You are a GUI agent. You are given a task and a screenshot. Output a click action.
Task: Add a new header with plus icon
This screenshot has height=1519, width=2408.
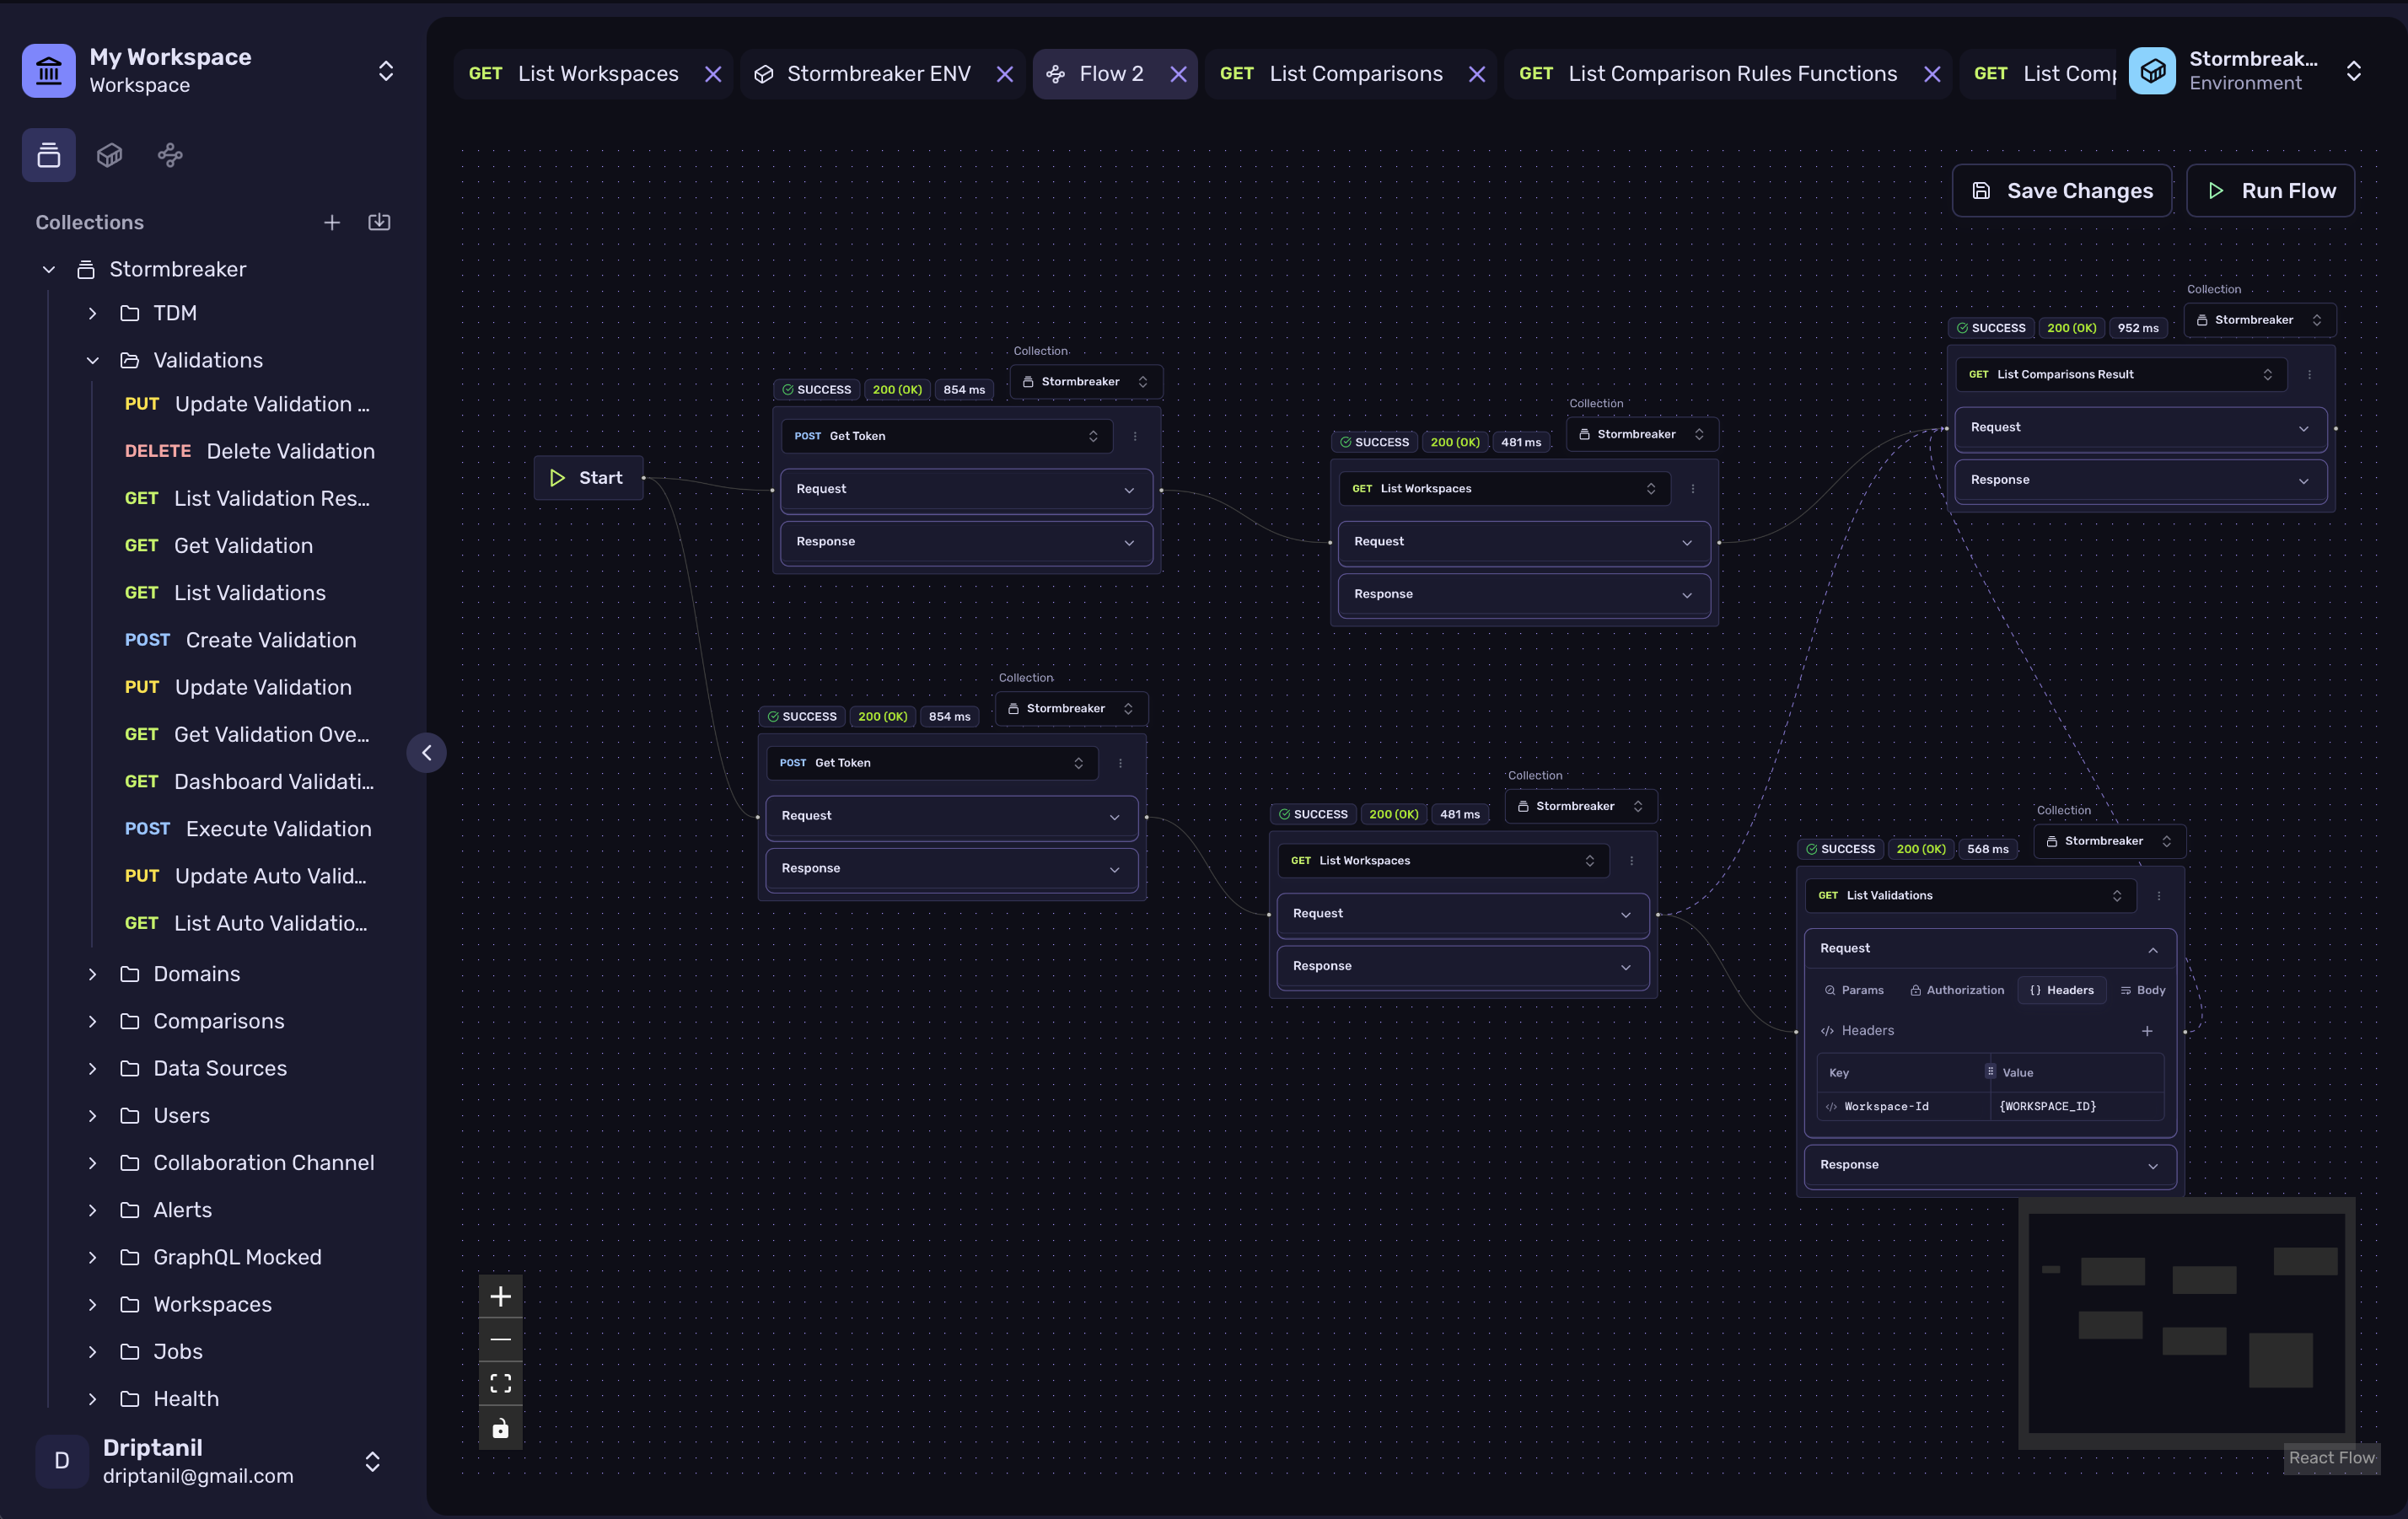tap(2147, 1031)
